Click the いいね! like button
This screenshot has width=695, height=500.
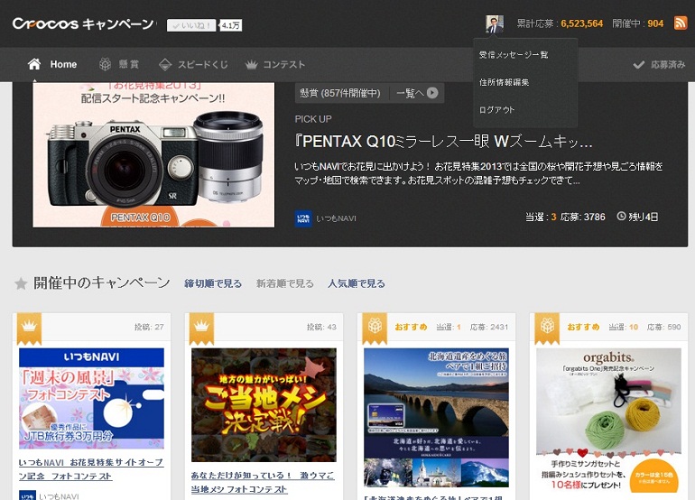tap(191, 25)
